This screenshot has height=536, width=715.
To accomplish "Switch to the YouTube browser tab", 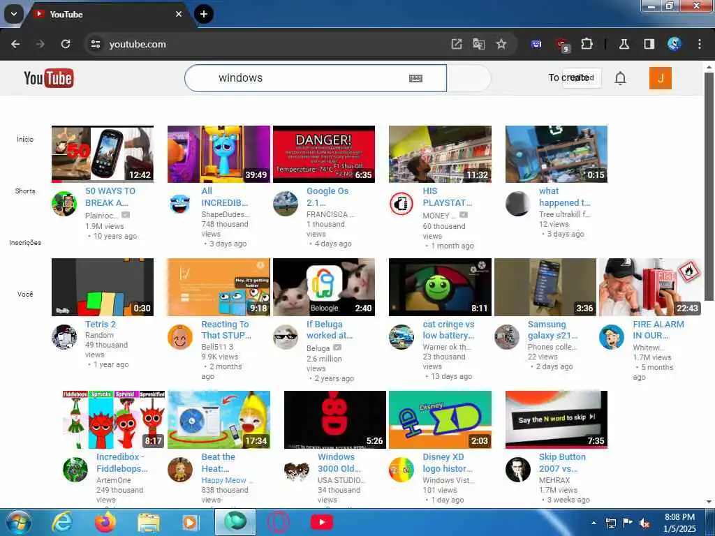I will (x=108, y=15).
